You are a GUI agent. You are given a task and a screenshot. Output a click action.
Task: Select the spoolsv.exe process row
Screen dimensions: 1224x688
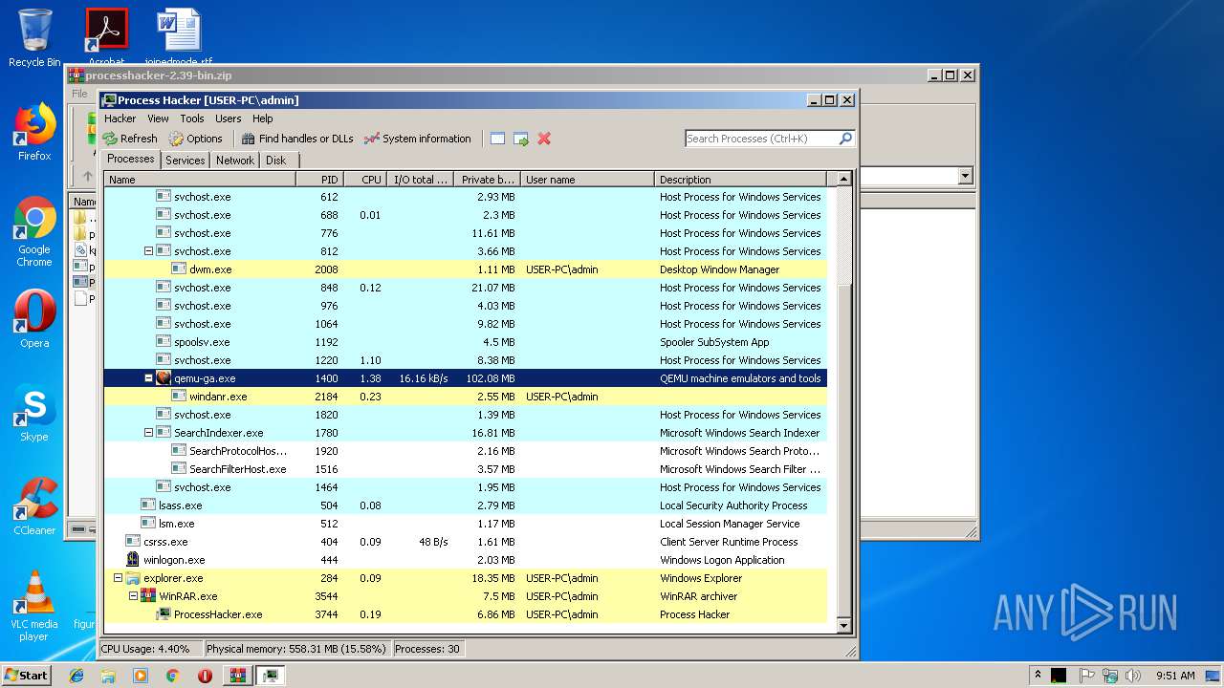465,342
